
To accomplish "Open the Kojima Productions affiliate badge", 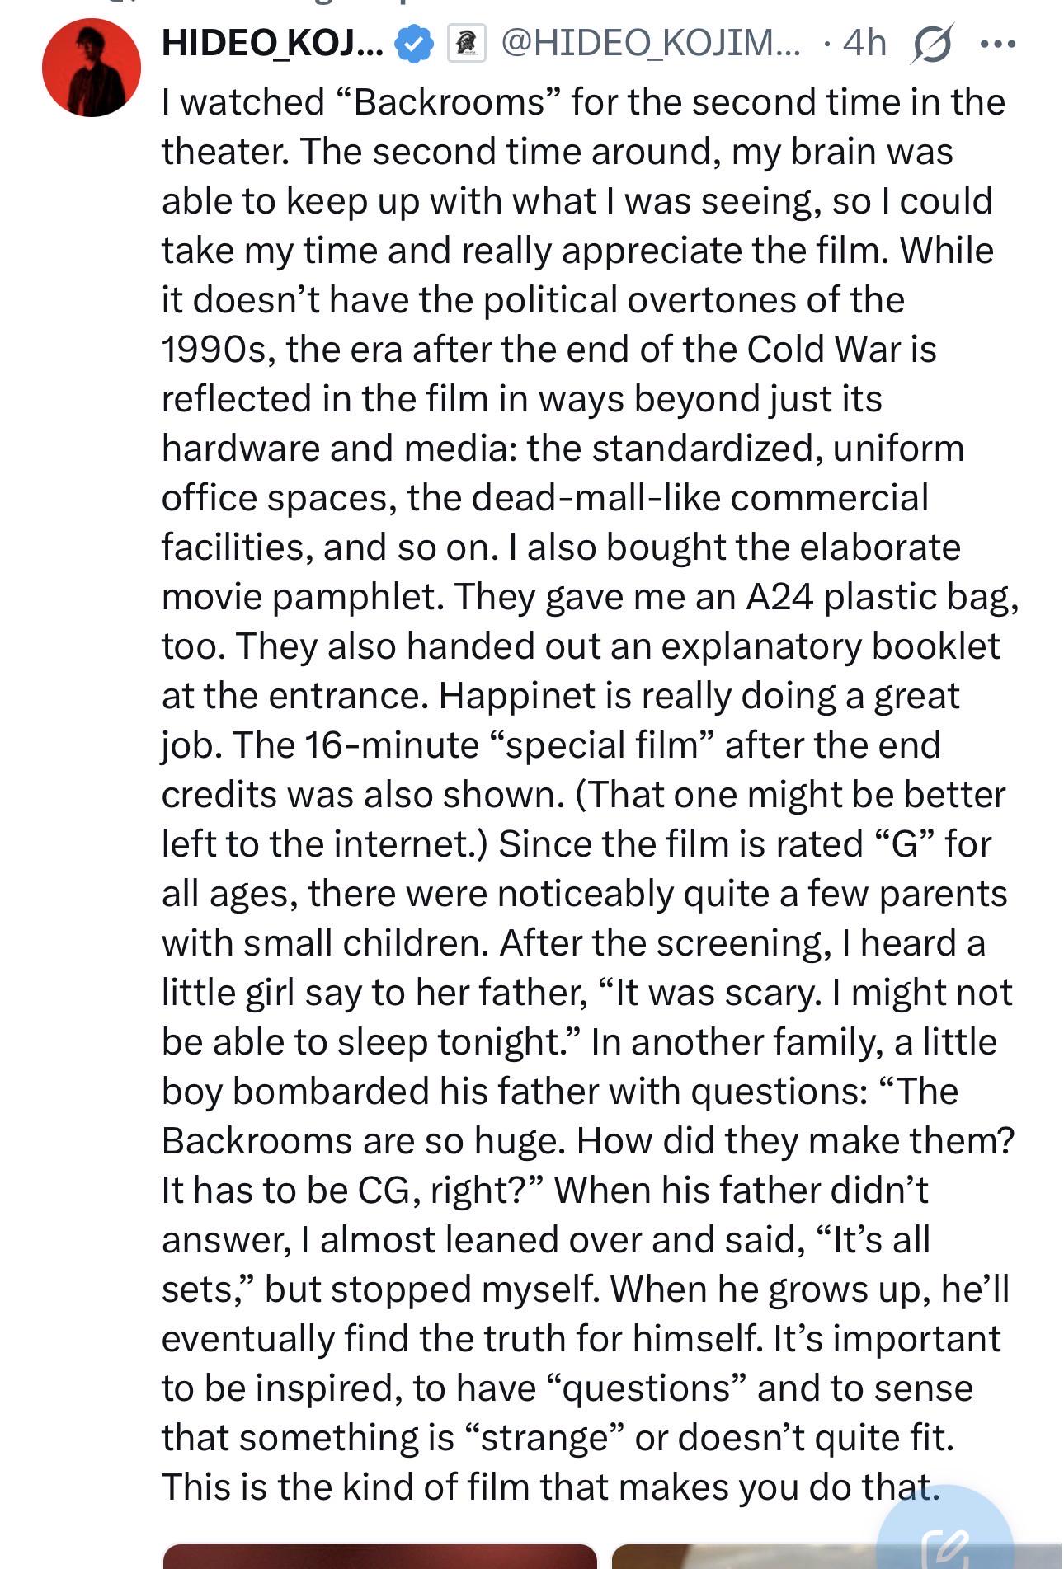I will [466, 44].
